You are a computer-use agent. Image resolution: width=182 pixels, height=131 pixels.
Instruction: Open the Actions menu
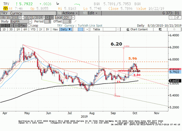click(68, 13)
